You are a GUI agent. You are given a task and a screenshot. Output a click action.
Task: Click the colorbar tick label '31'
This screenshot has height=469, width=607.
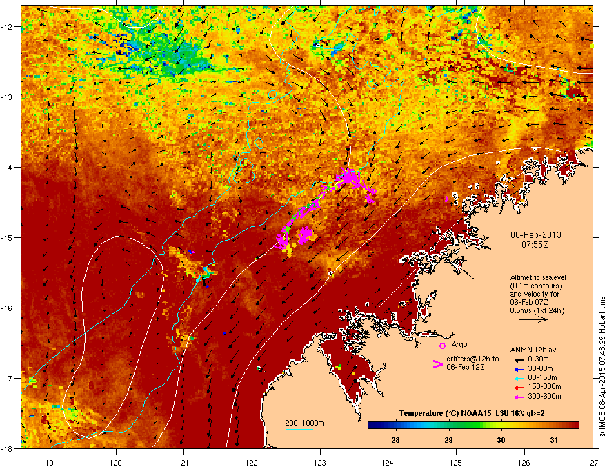(x=554, y=440)
